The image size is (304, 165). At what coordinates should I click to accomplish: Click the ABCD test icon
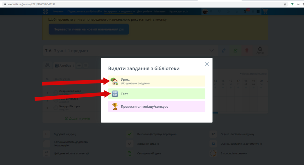(x=115, y=94)
